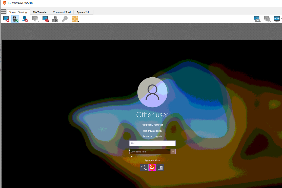
Task: Take a screenshot with the camera monitor icon
Action: (257, 19)
